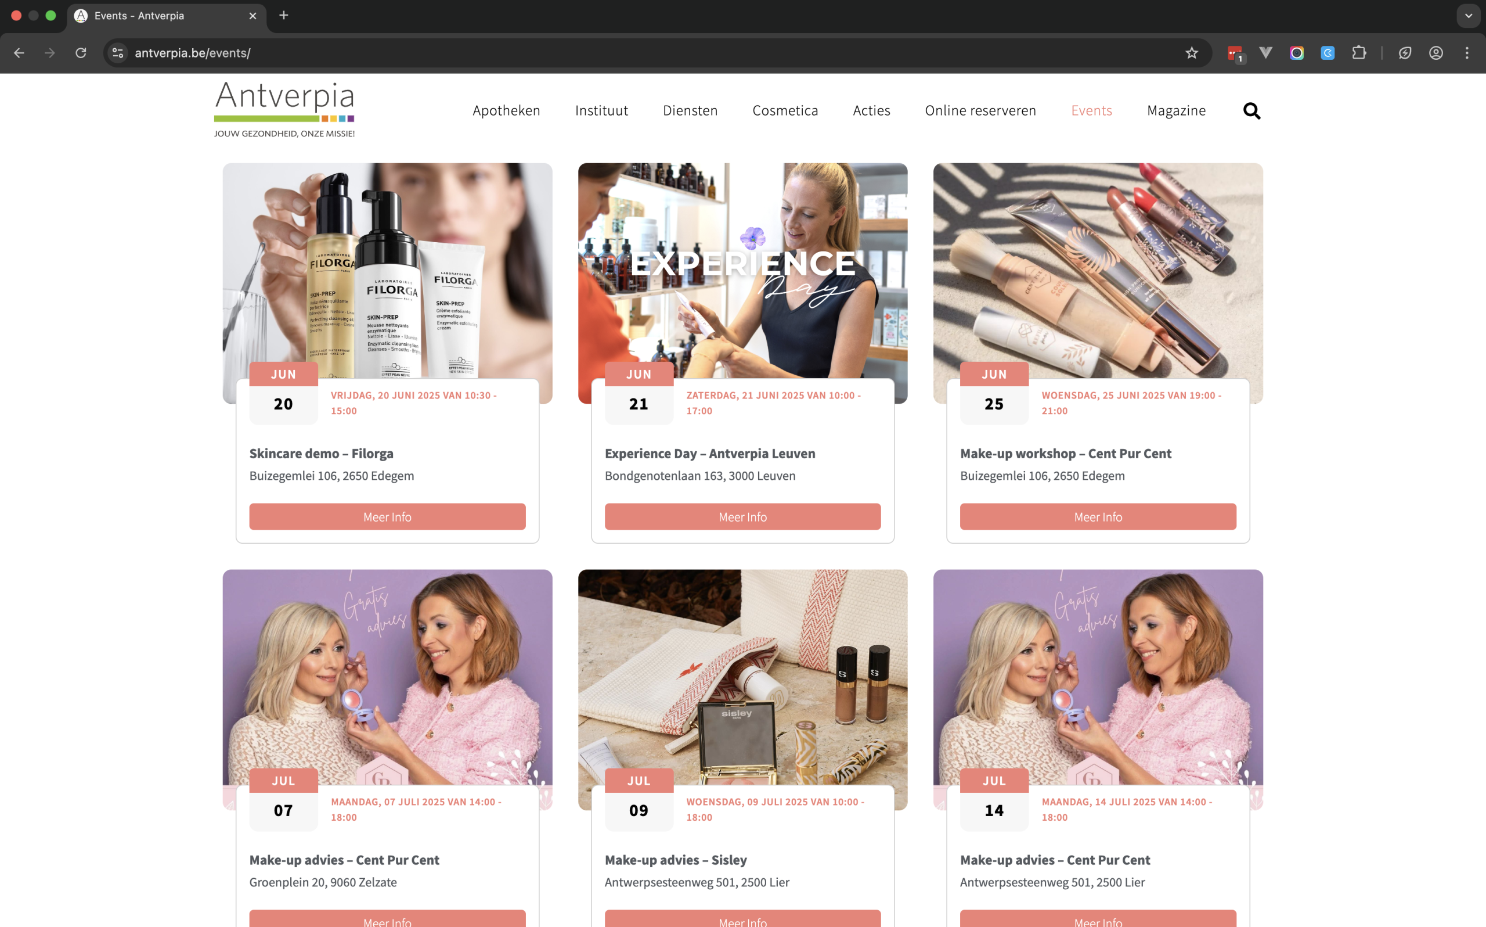Click Meer Info for Skincare demo Filorga
This screenshot has height=927, width=1486.
coord(387,517)
